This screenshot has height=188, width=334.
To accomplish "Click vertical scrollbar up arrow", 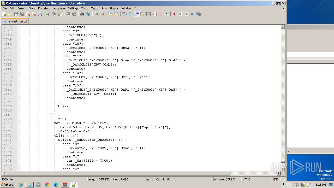I will tap(283, 27).
